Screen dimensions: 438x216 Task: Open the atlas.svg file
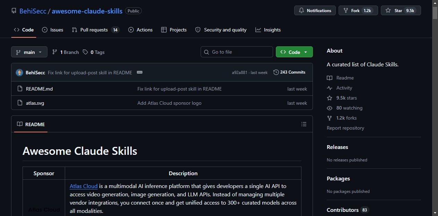[35, 103]
